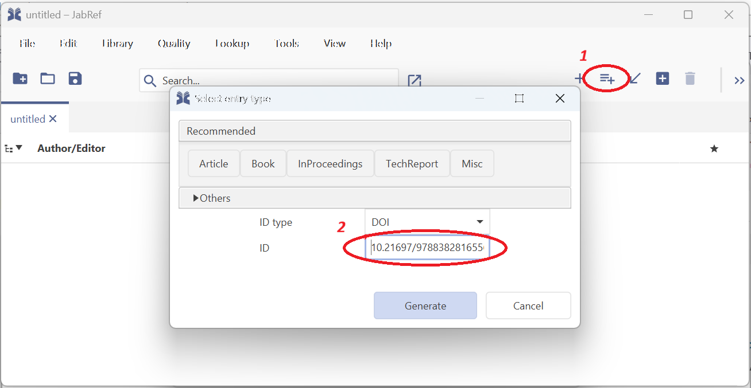The height and width of the screenshot is (388, 751).
Task: Click the plus icon for new article
Action: pos(579,79)
